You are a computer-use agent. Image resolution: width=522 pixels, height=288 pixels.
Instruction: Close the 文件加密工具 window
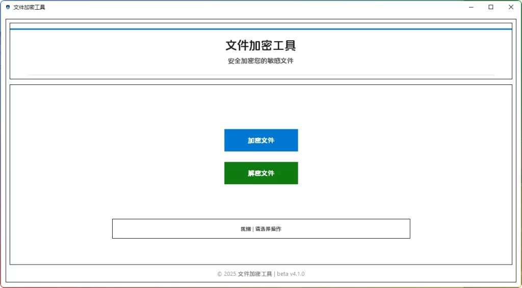click(511, 7)
